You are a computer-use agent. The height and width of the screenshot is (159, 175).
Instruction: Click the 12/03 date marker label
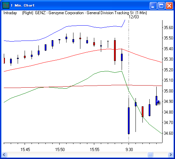point(134,17)
